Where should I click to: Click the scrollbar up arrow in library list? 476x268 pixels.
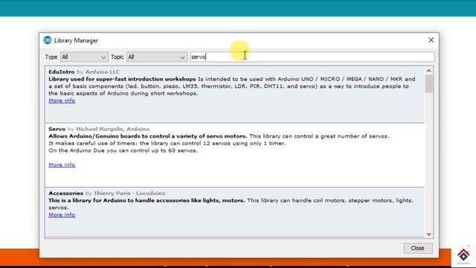pos(428,71)
